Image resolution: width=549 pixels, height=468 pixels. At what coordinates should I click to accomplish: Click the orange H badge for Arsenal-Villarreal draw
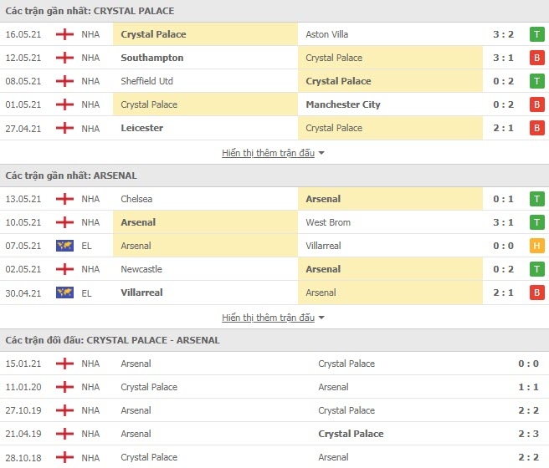tap(536, 246)
